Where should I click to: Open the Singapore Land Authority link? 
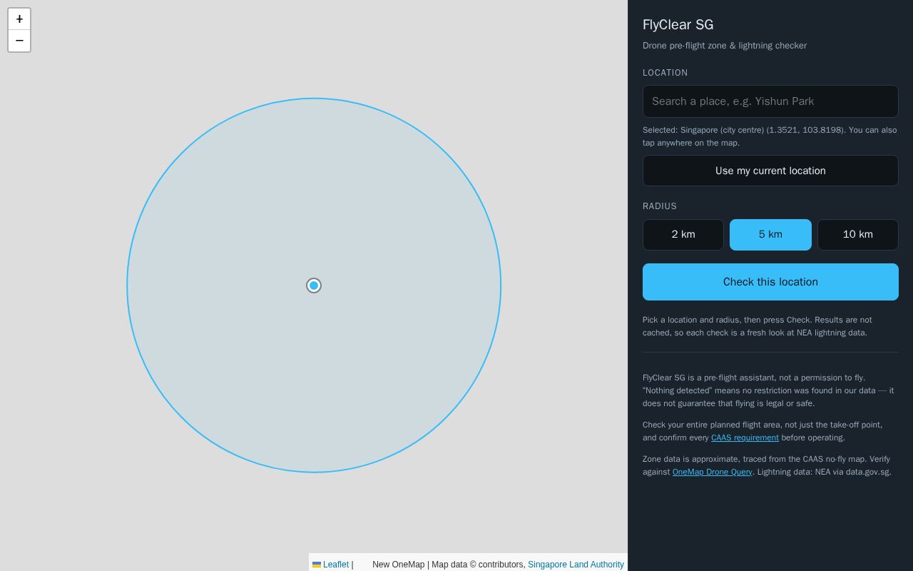(x=576, y=565)
